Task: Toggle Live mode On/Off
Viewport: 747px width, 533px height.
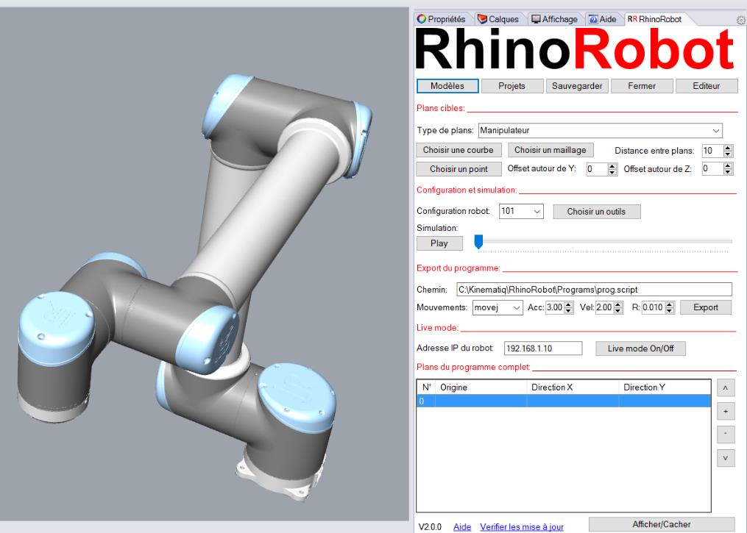Action: click(640, 348)
